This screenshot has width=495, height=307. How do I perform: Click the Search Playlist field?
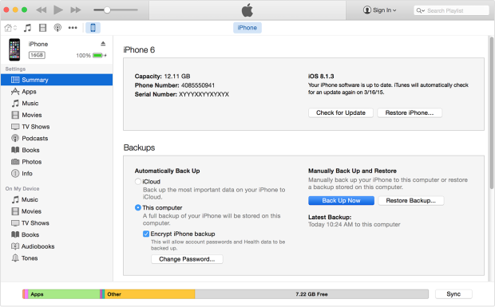(x=451, y=10)
